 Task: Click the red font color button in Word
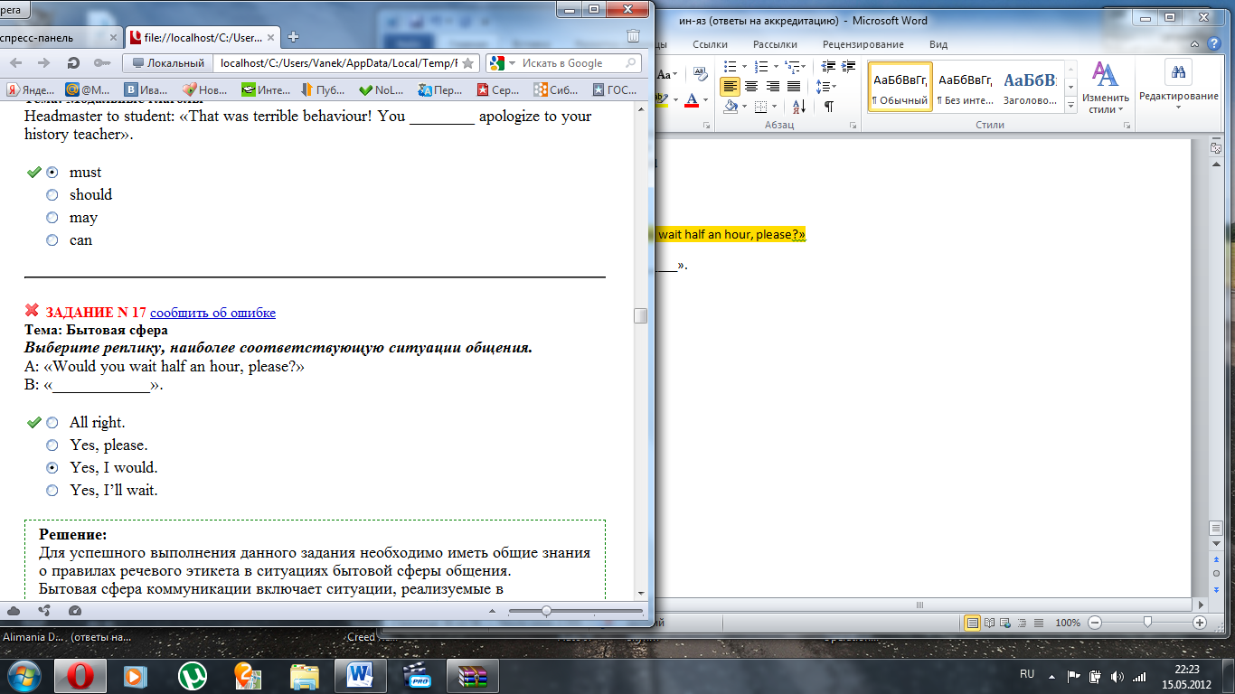click(692, 99)
